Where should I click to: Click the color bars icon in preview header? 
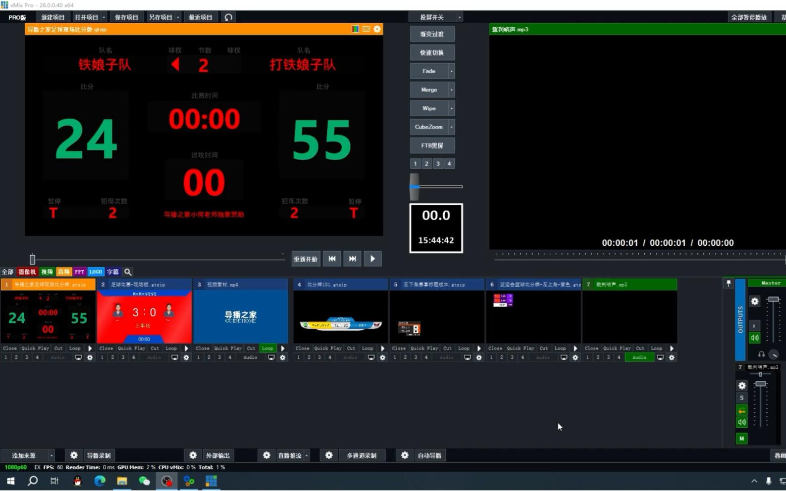point(355,29)
